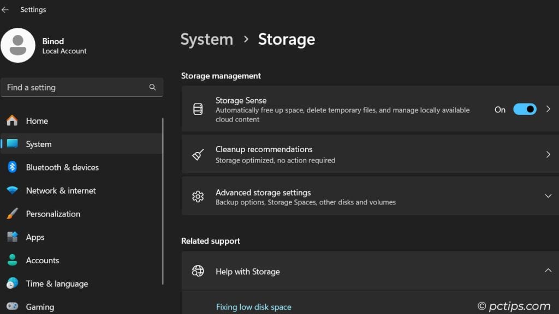The image size is (559, 314).
Task: Click the Related support heading
Action: pos(211,241)
